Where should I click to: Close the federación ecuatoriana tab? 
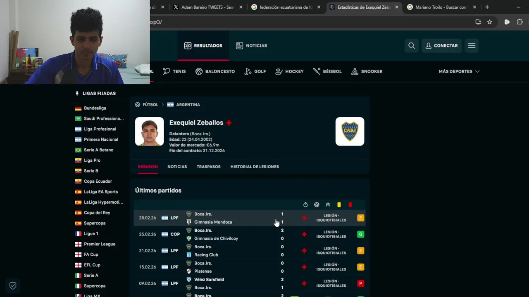tap(319, 7)
